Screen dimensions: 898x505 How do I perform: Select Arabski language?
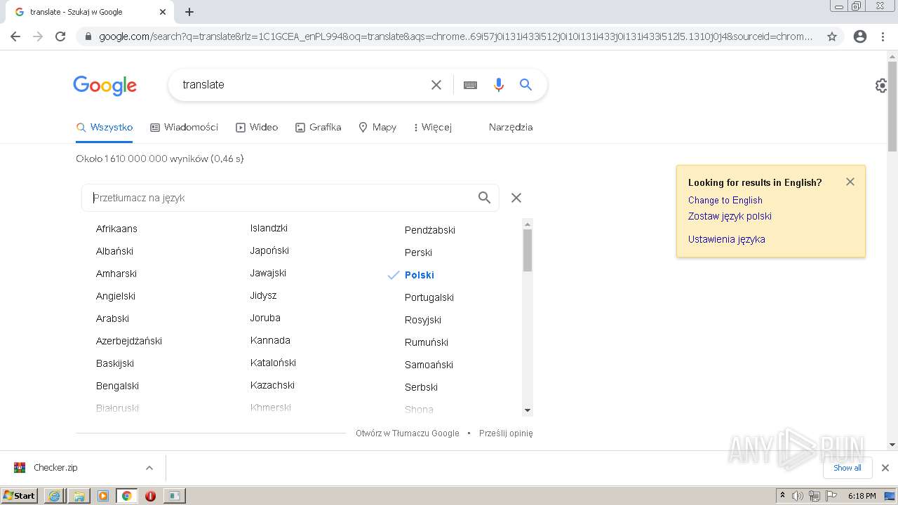[112, 318]
